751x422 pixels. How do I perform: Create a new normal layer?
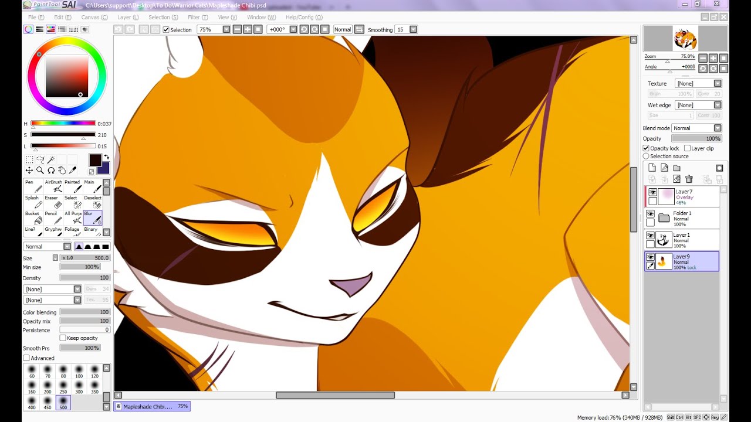[x=652, y=168]
